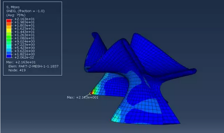Select the +9.024e+00 legend value
Image resolution: width=224 pixels, height=133 pixels.
tap(25, 41)
